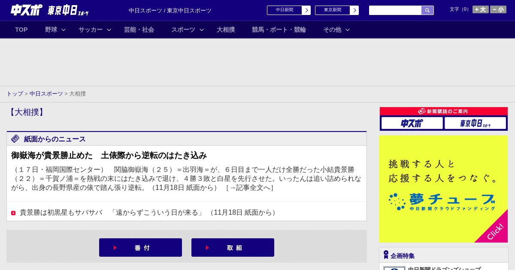Open the 芸能・社会 menu item
The height and width of the screenshot is (270, 515).
pyautogui.click(x=139, y=30)
